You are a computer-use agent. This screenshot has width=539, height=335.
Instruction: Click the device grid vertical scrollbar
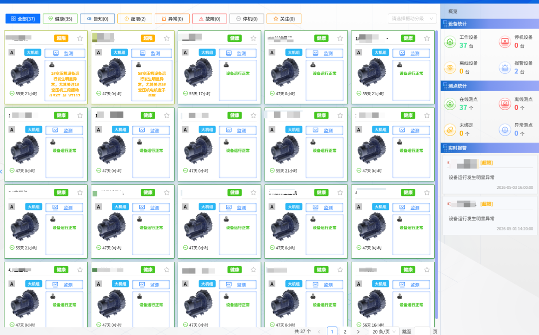click(x=437, y=174)
